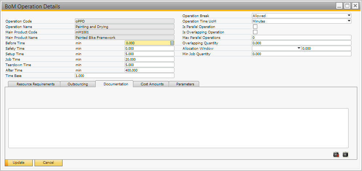Select the Cost Amounts tab
Viewport: 362px width, 171px height.
152,84
